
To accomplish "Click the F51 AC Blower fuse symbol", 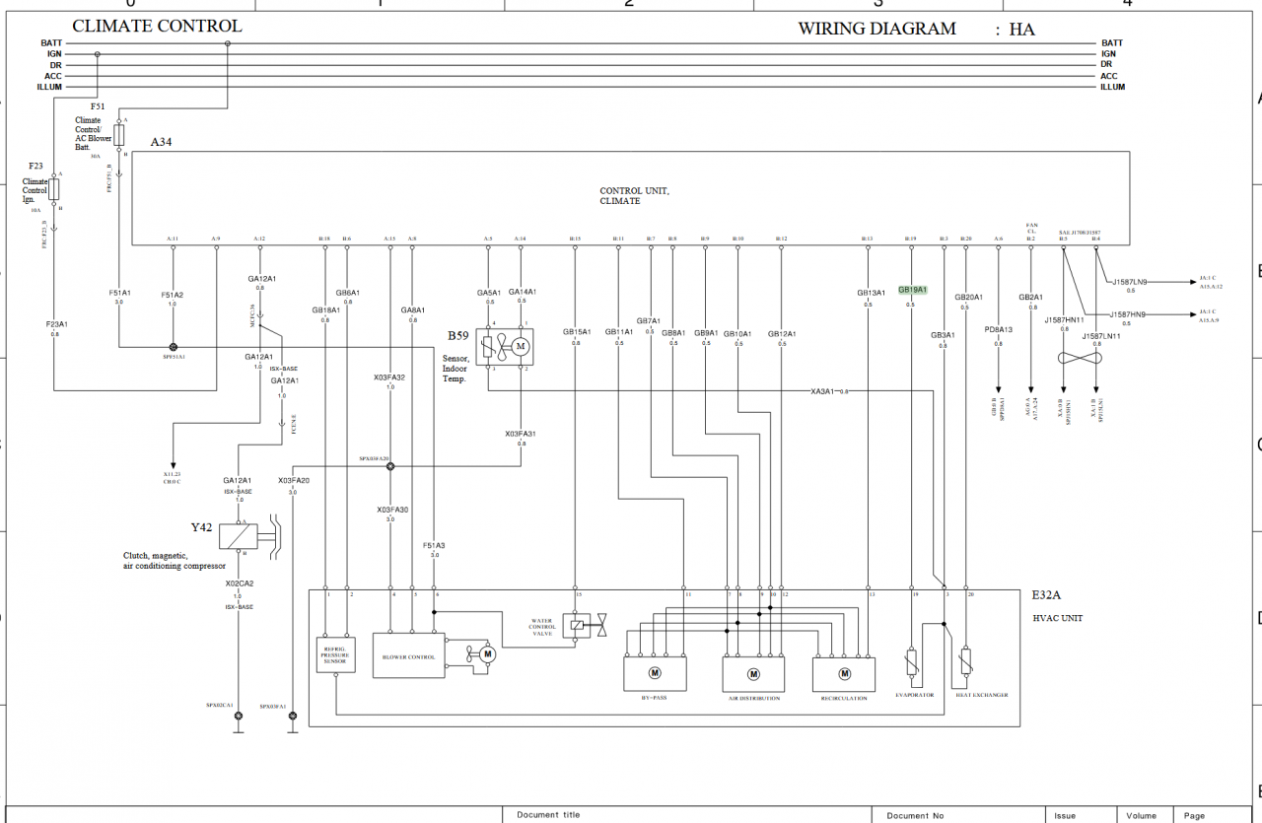I will pyautogui.click(x=119, y=135).
